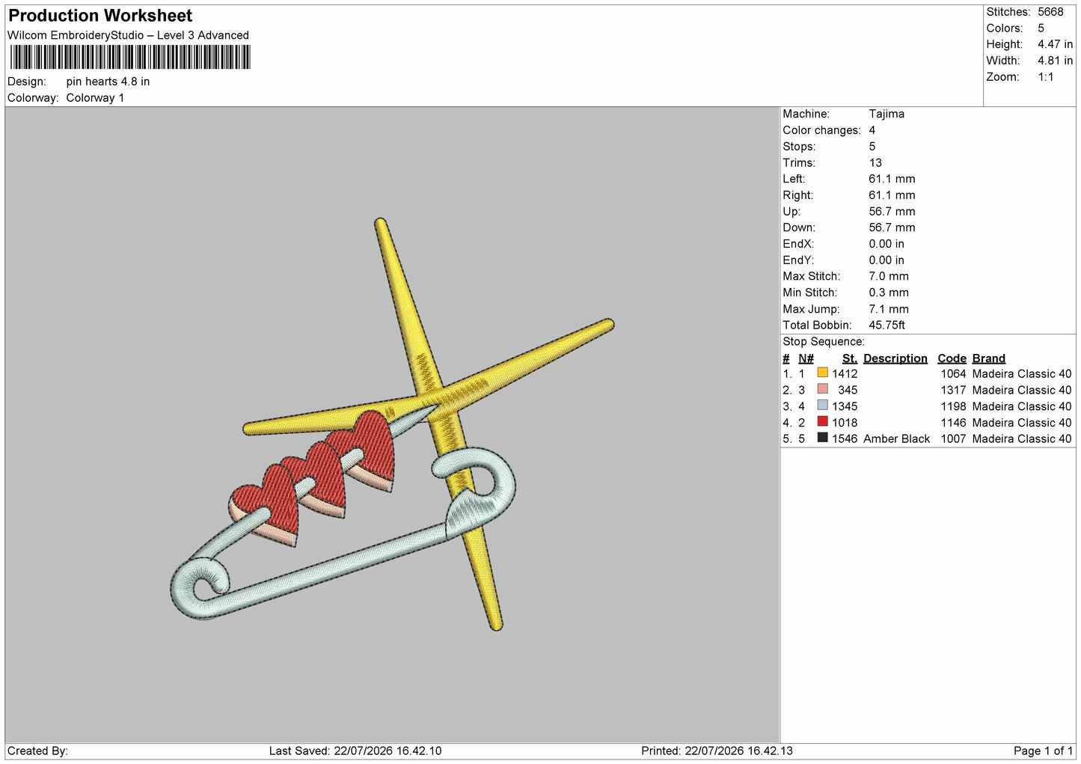Click stitch count '1345' in stop row 3

pyautogui.click(x=845, y=406)
